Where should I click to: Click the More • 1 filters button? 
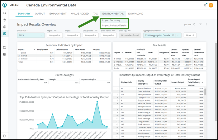click(x=190, y=35)
